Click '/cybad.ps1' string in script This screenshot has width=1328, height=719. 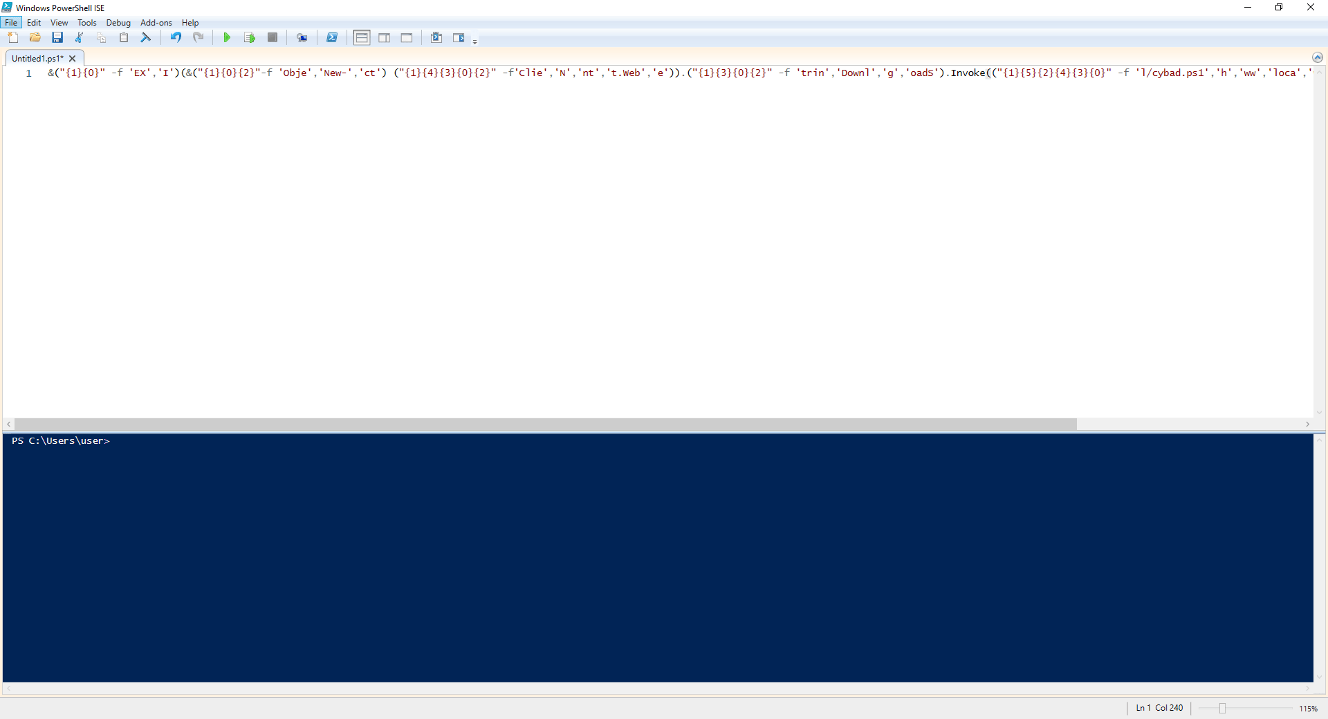(1172, 73)
